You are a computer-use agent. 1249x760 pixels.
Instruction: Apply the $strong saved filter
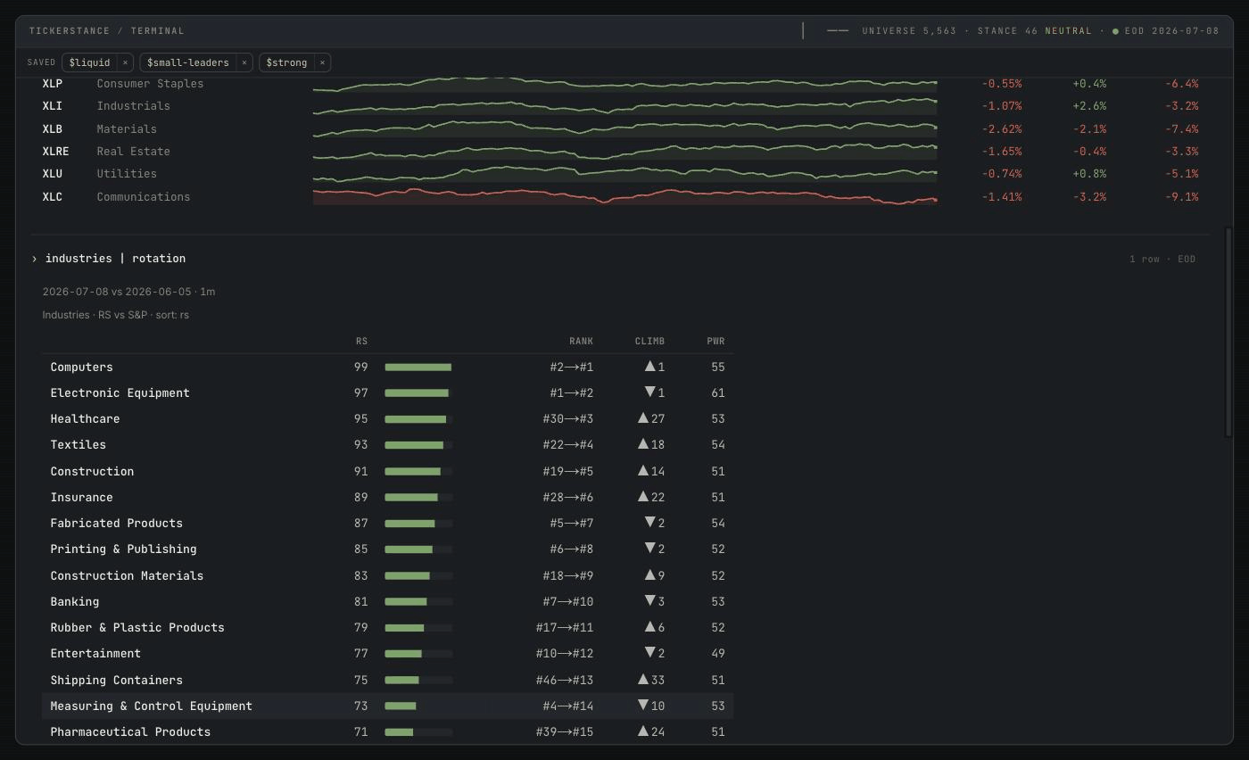(286, 62)
